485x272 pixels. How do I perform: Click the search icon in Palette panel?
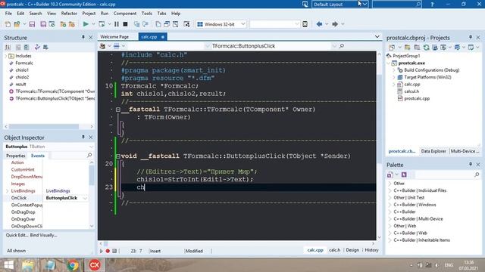[477, 175]
